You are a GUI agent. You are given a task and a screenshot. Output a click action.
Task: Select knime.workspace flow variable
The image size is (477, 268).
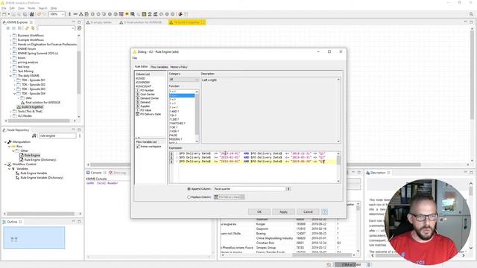[151, 147]
